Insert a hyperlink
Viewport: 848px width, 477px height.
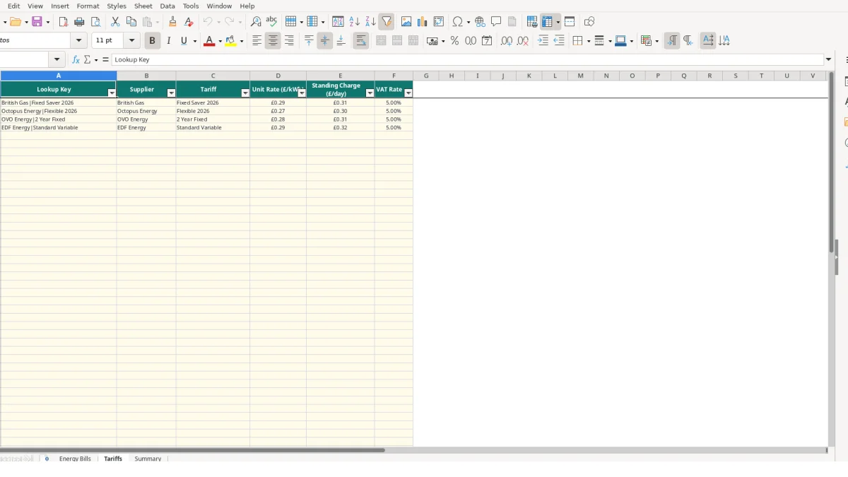click(480, 22)
